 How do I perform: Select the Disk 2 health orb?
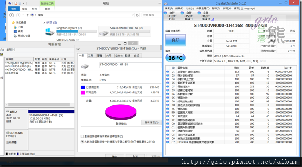tap(199, 13)
